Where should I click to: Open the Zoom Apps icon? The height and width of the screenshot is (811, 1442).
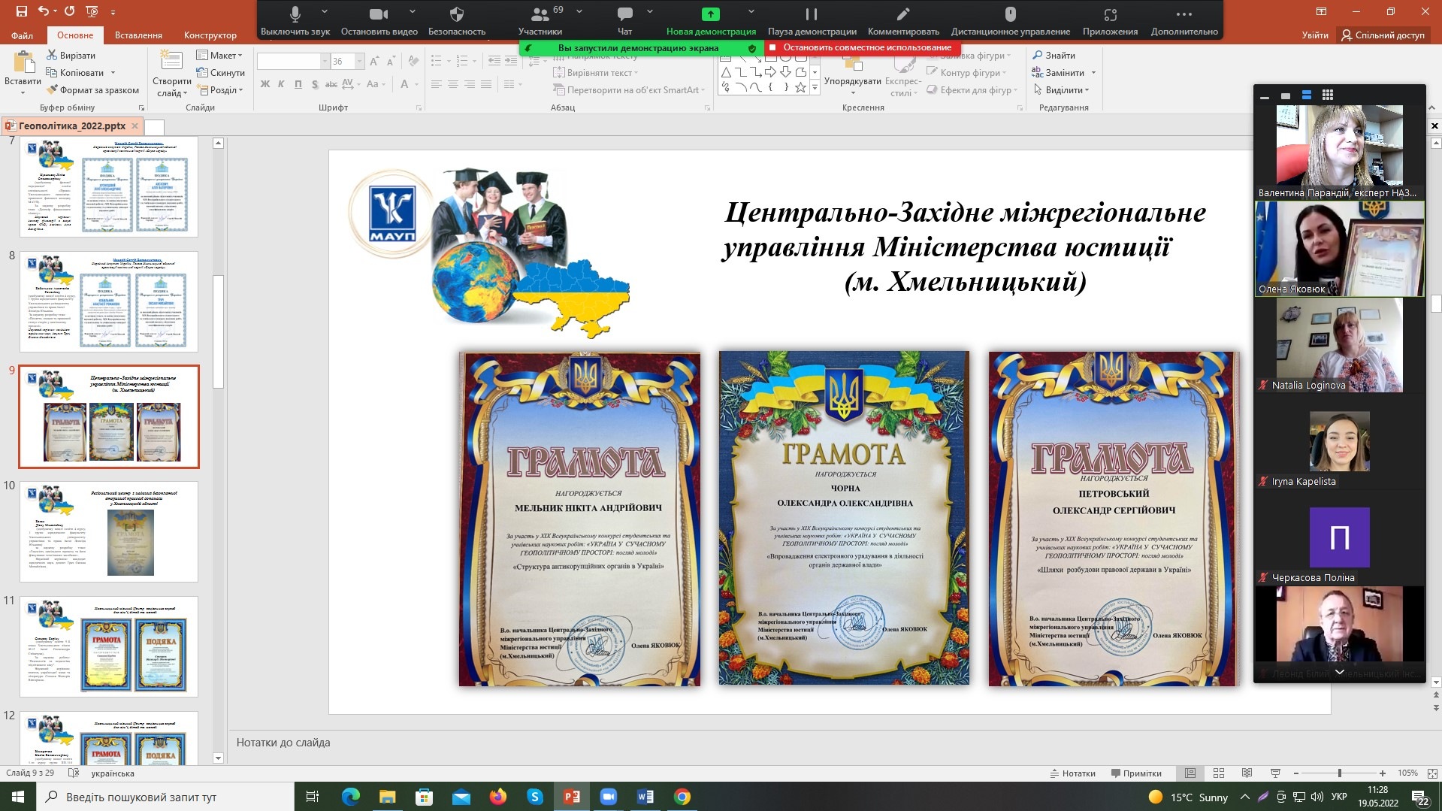pyautogui.click(x=1110, y=14)
